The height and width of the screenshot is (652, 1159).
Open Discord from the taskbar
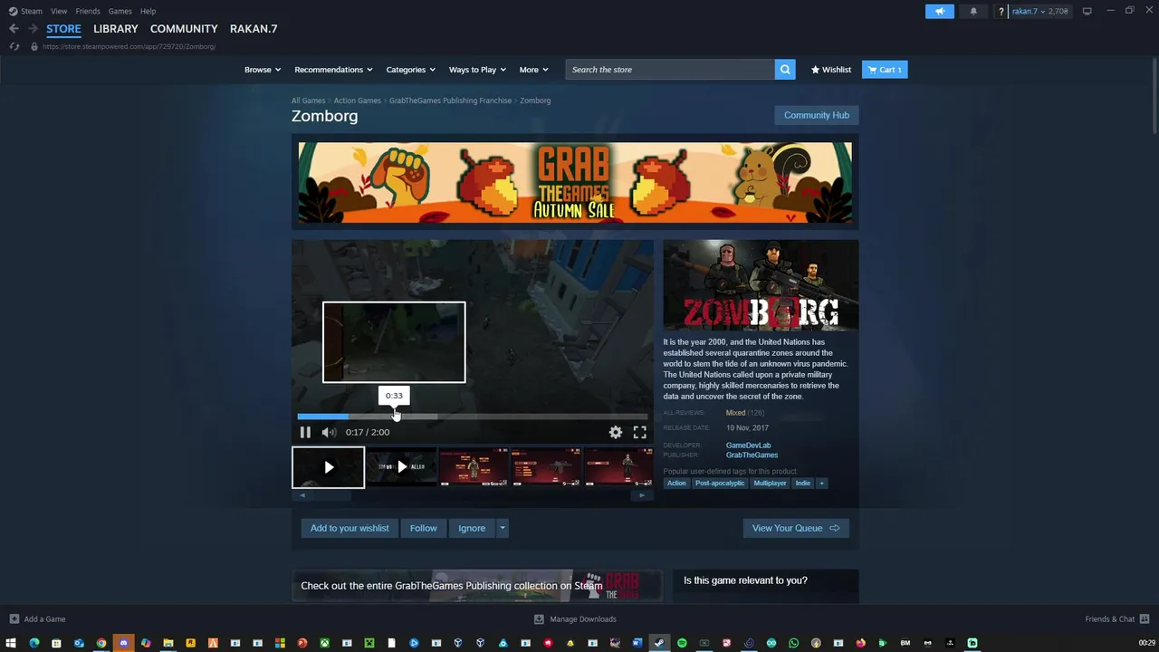[123, 643]
